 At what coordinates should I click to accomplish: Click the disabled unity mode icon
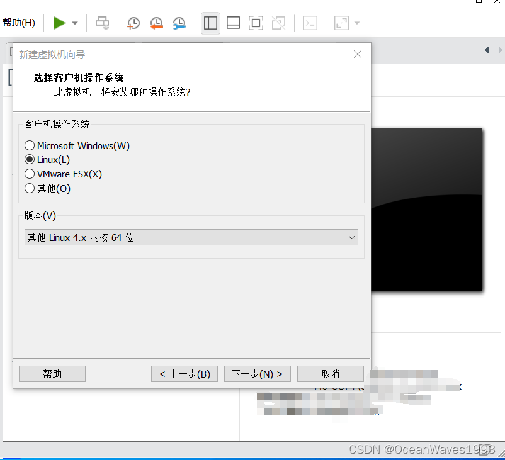coord(278,23)
